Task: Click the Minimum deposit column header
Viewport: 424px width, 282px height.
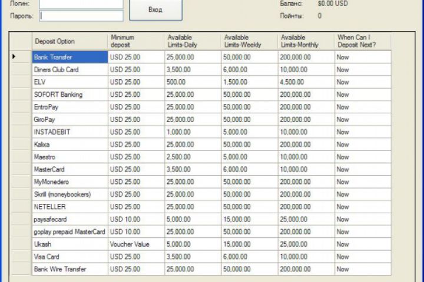Action: pyautogui.click(x=136, y=41)
